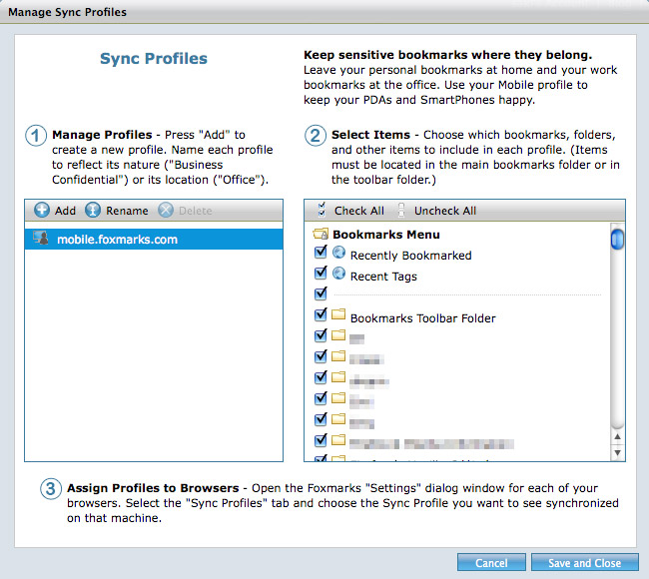Click the Bookmarks Toolbar Folder label

click(423, 318)
